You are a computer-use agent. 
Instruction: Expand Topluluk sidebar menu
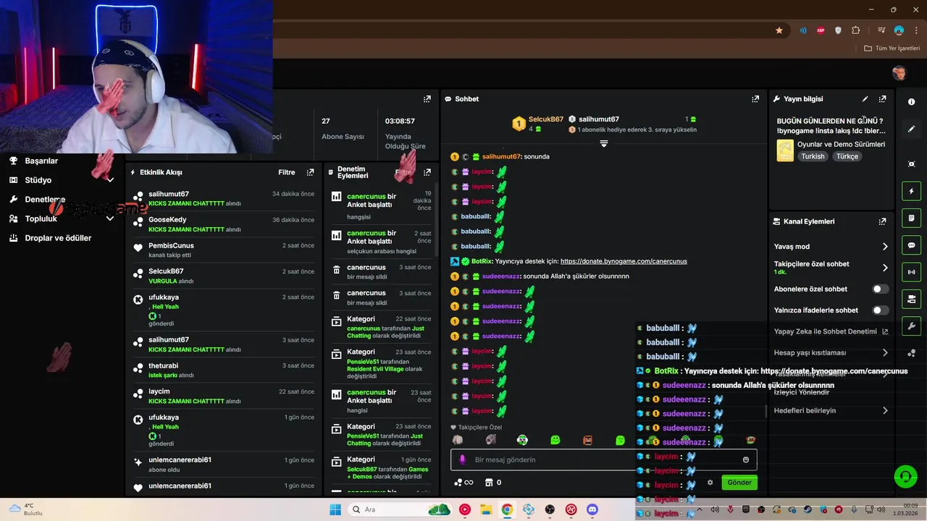point(110,219)
